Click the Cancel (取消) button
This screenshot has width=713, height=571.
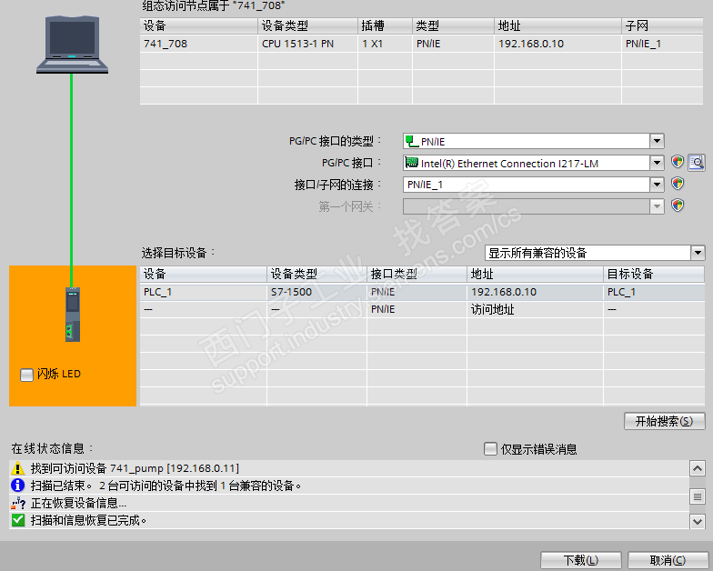pyautogui.click(x=668, y=560)
